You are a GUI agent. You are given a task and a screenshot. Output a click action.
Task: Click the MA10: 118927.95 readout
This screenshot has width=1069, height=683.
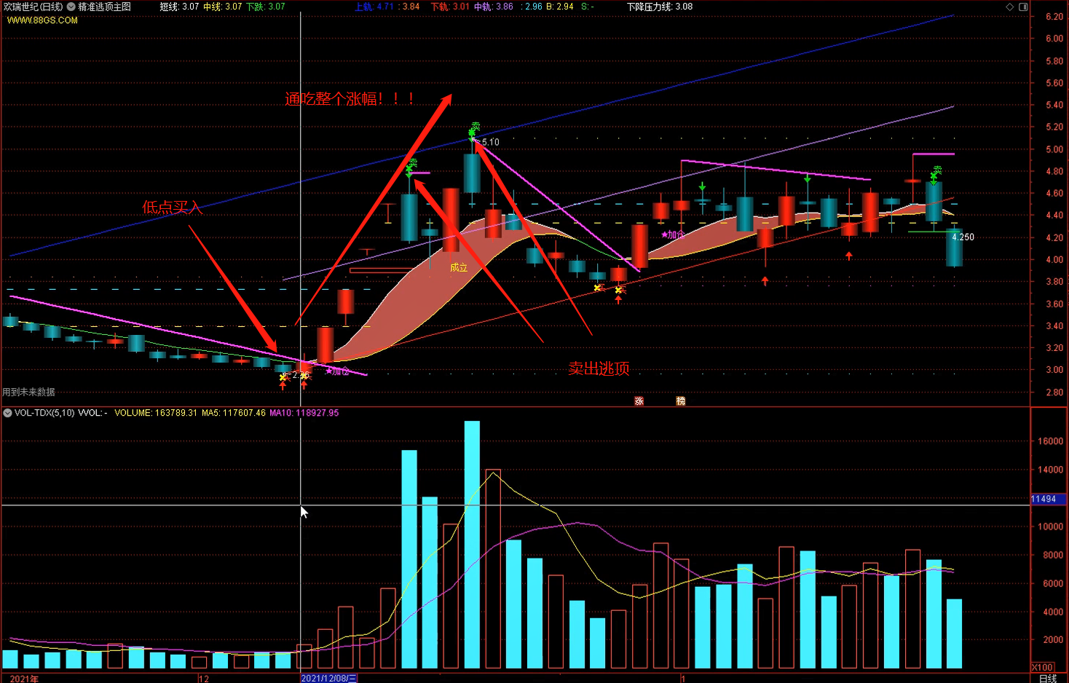[x=304, y=413]
